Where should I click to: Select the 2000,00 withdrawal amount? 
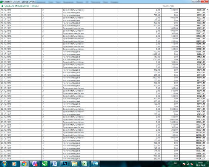[156, 78]
